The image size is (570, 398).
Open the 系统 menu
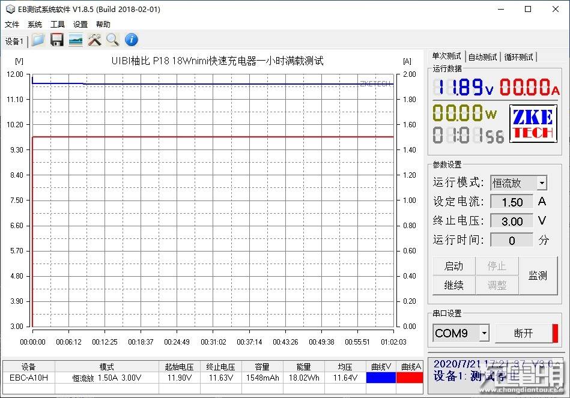pos(34,24)
